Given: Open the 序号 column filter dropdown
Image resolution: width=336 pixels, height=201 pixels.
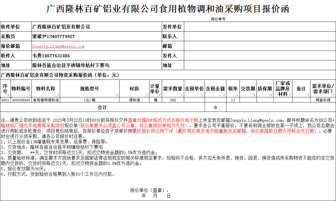Looking at the screenshot, I should pos(8,95).
